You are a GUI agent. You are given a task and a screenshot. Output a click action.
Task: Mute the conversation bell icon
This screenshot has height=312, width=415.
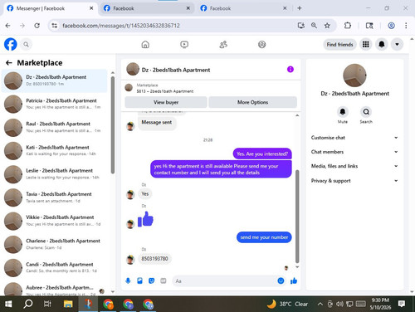[343, 112]
